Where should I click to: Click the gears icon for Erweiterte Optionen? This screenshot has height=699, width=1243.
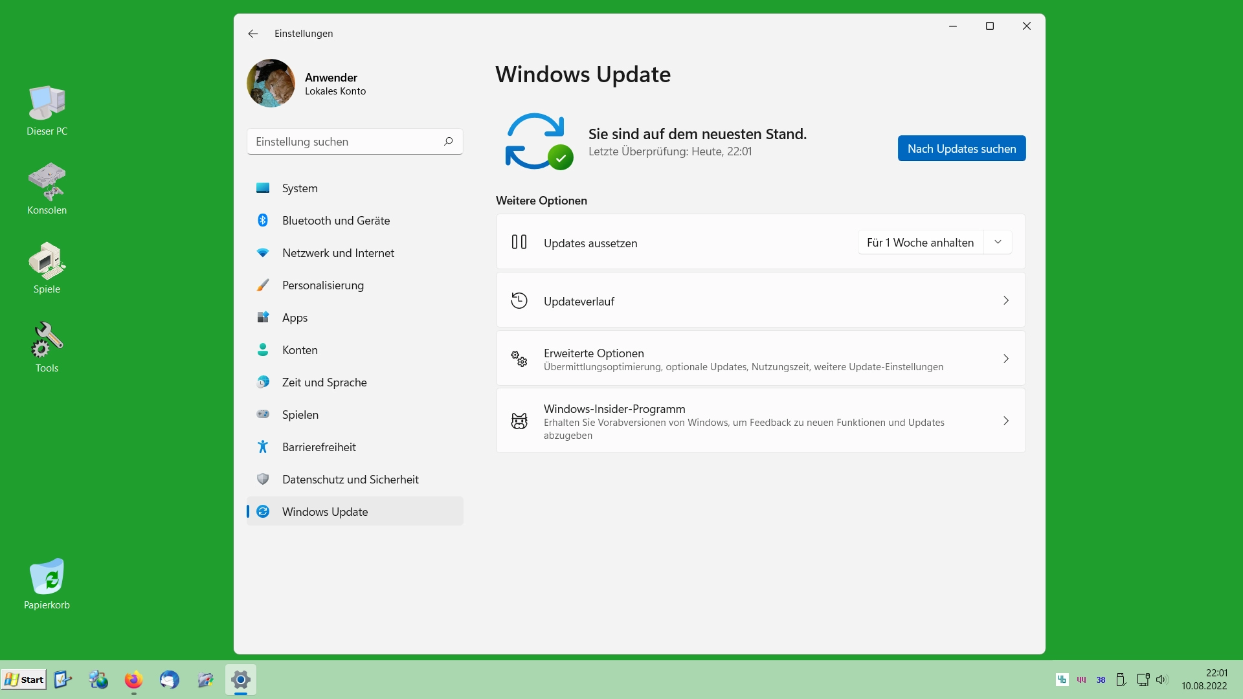pos(519,359)
